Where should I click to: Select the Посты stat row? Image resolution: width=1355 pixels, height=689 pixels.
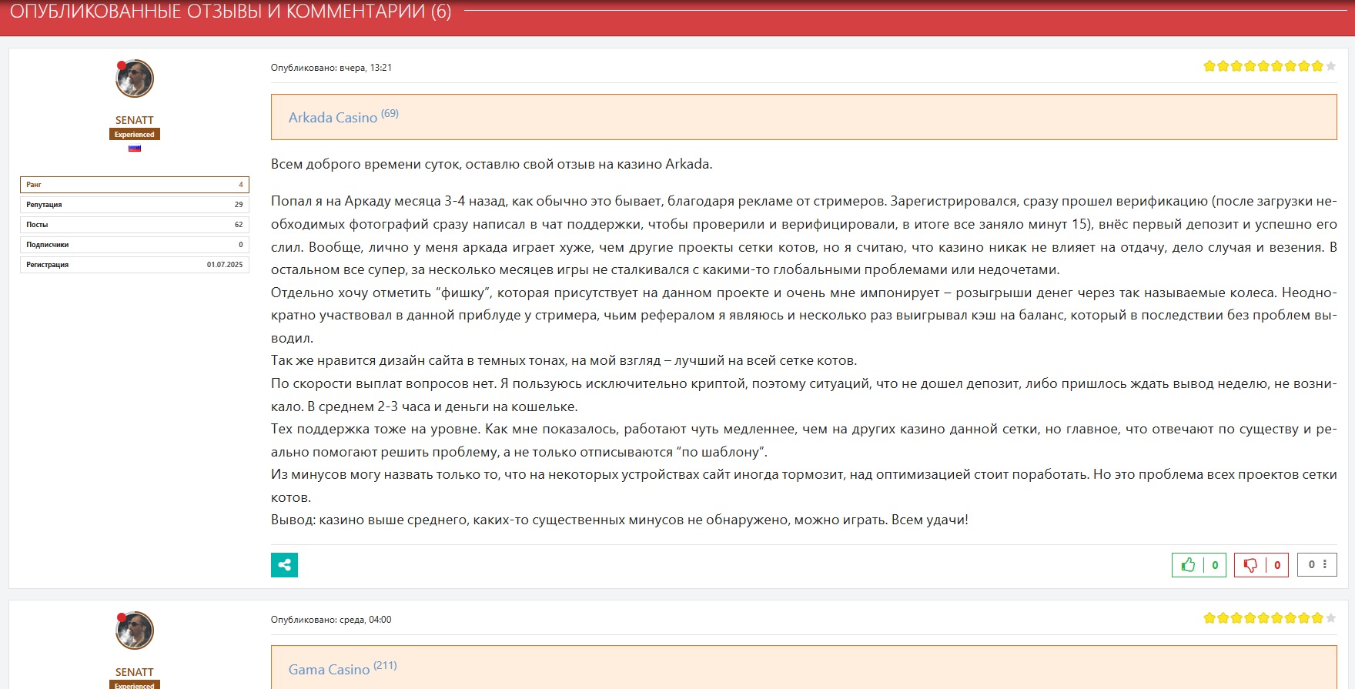pos(135,225)
